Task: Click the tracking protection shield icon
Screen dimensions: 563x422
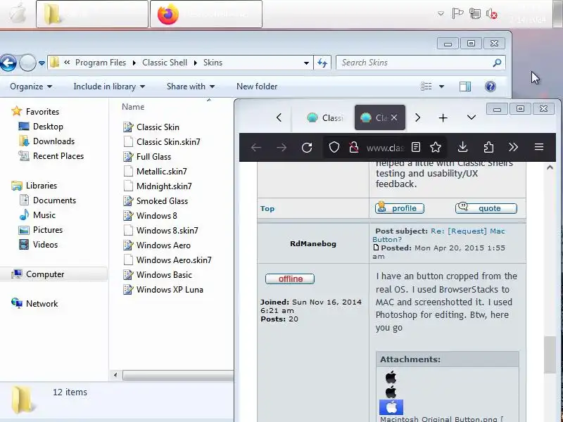Action: pyautogui.click(x=334, y=147)
